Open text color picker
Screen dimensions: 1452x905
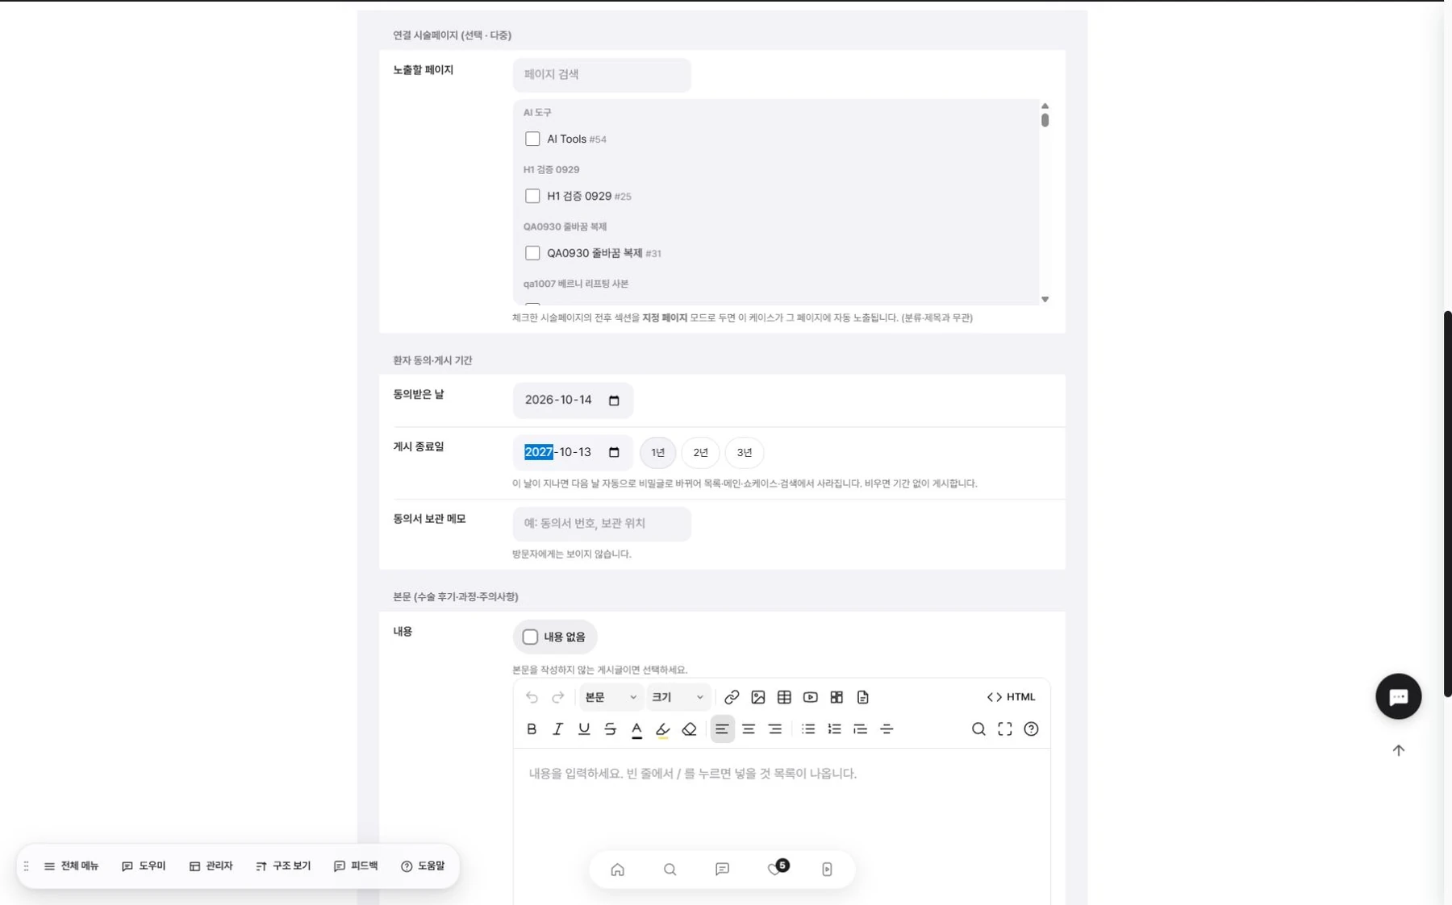pos(636,729)
